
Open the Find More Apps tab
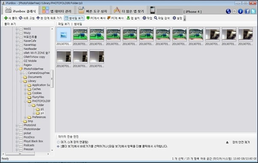129,11
